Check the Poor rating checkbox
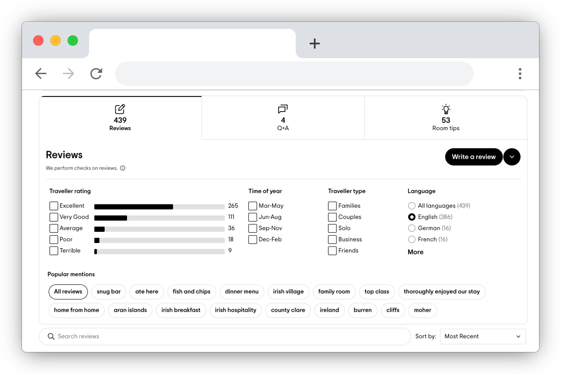 point(54,240)
